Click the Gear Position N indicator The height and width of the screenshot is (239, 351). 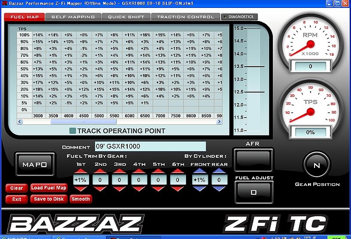coord(316,165)
